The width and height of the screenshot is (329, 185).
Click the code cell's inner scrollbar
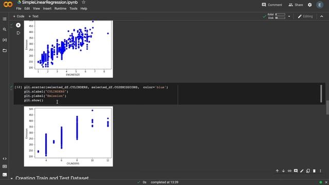tap(321, 94)
